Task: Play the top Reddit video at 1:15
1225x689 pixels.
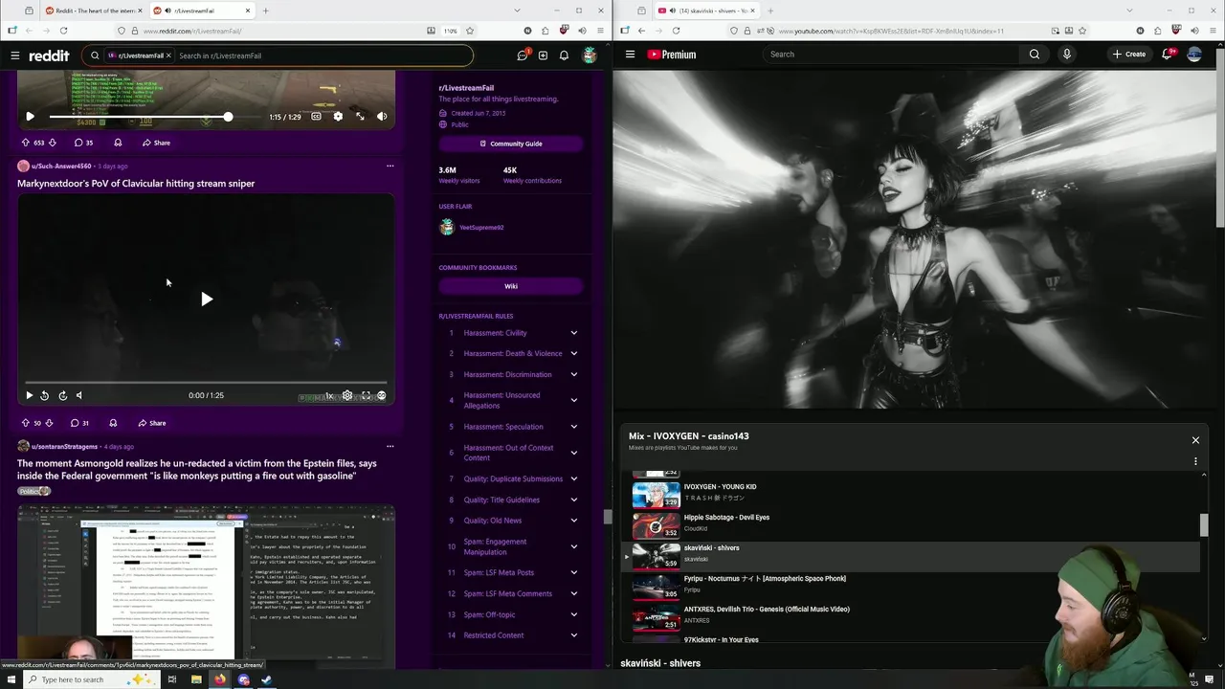Action: (30, 117)
